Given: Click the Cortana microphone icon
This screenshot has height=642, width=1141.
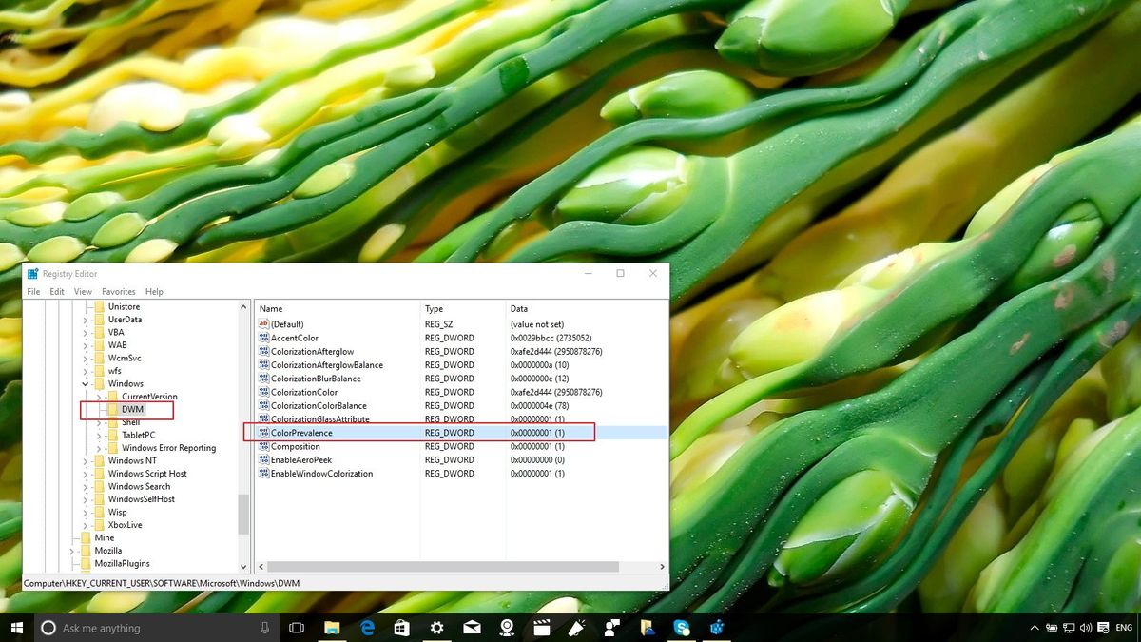Looking at the screenshot, I should (x=262, y=628).
